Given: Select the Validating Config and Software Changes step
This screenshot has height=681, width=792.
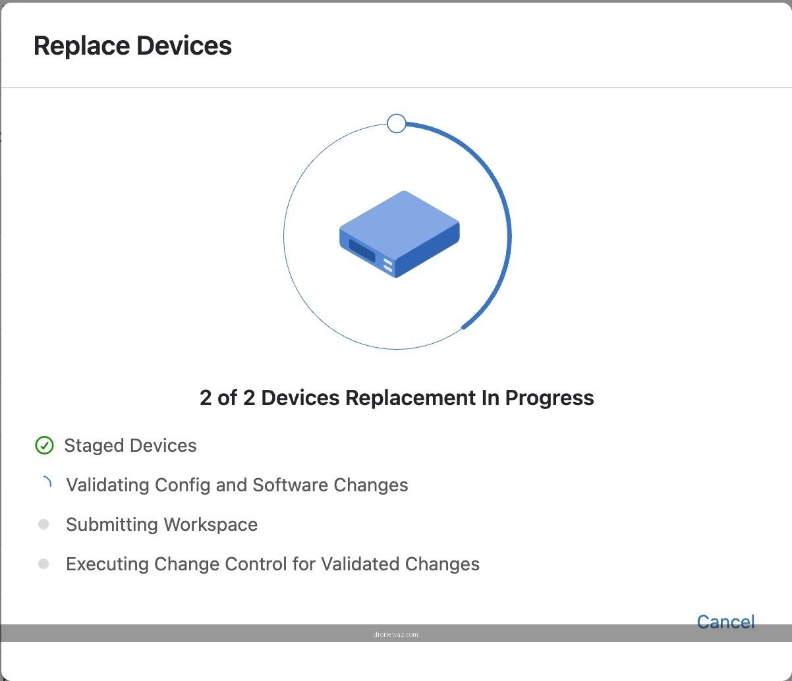Looking at the screenshot, I should (x=237, y=485).
